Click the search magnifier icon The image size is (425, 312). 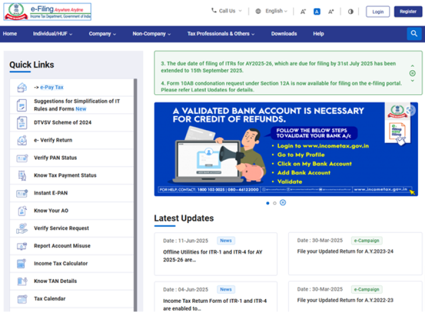click(x=414, y=34)
